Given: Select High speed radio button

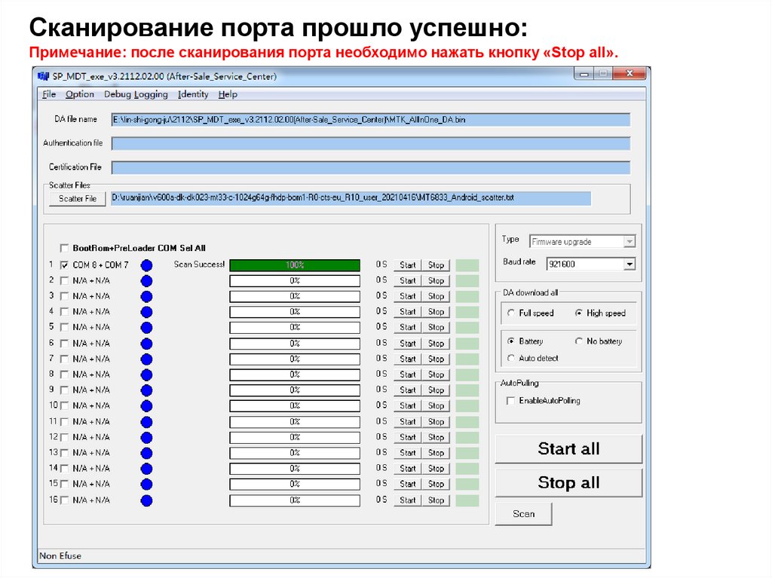Looking at the screenshot, I should [579, 313].
